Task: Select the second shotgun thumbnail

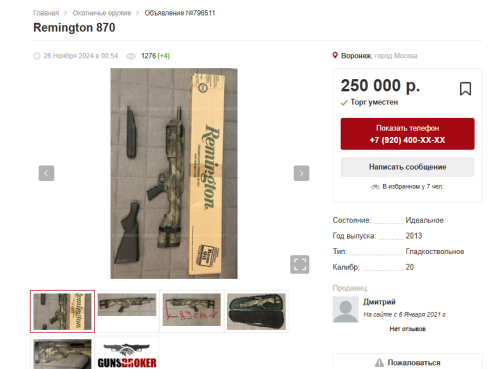Action: (127, 305)
